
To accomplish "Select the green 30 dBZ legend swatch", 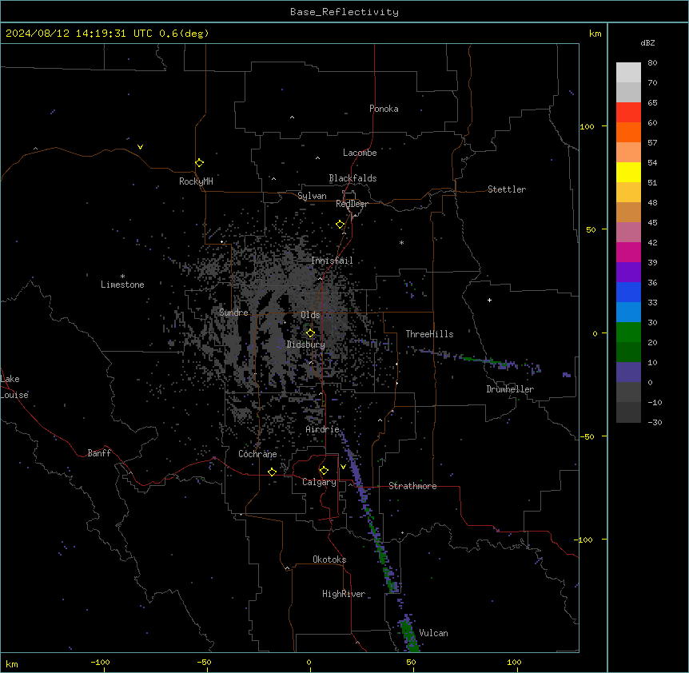I will pyautogui.click(x=628, y=333).
